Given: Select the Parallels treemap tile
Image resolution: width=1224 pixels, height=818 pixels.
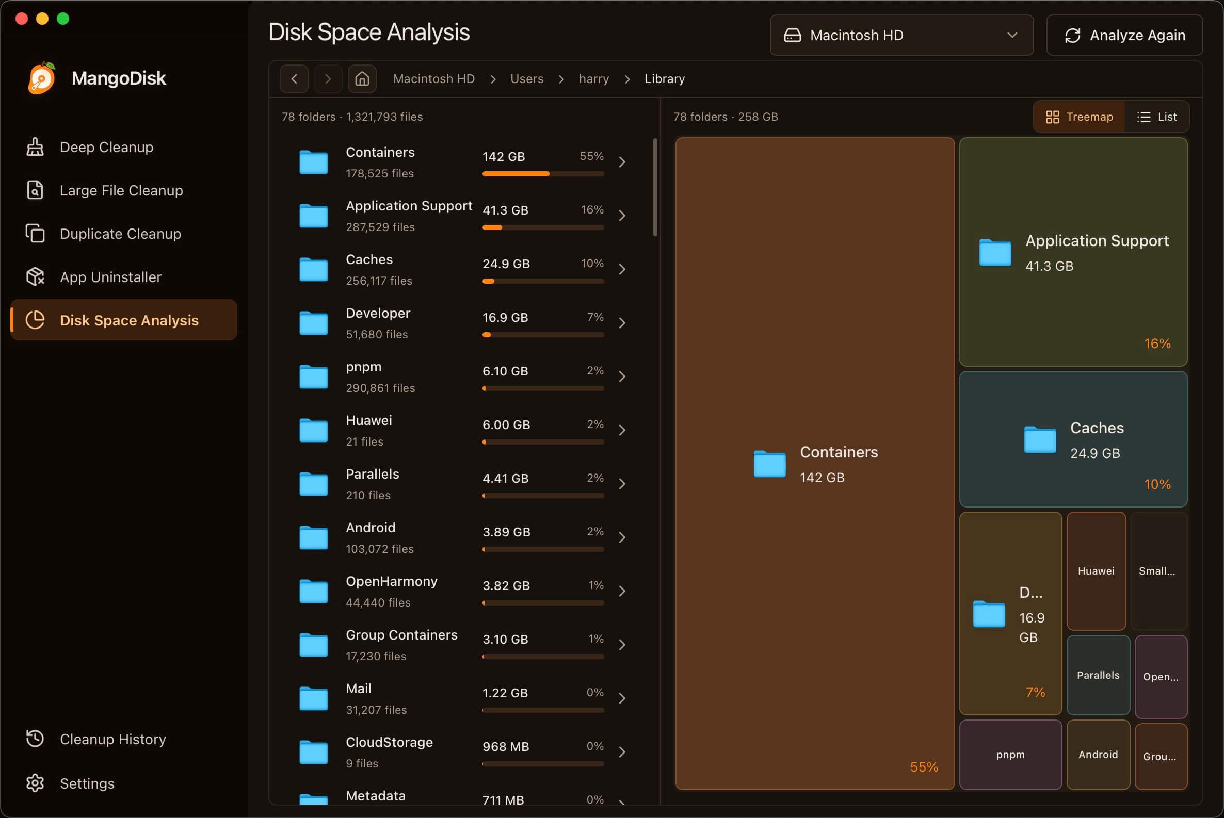Looking at the screenshot, I should click(1098, 675).
